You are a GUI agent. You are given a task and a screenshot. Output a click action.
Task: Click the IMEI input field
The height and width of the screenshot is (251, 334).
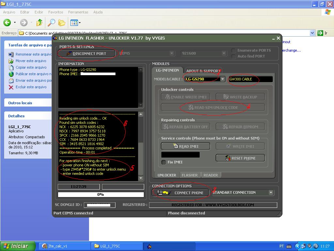pos(180,155)
